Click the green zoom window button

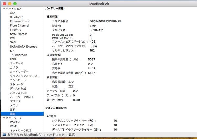click(15, 4)
